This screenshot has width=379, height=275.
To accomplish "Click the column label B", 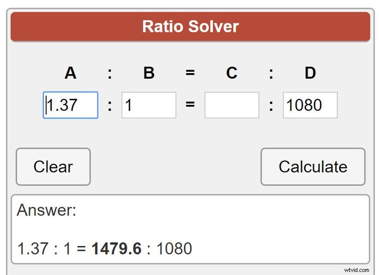I will (149, 73).
